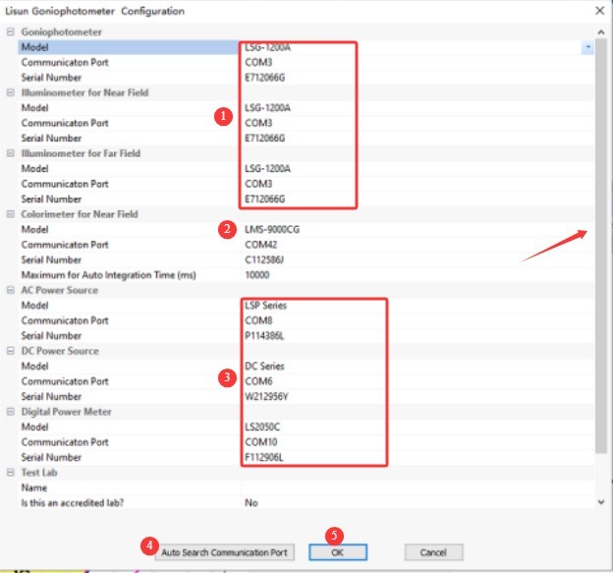Select Digital Power Meter serial F112906L
613x573 pixels.
pyautogui.click(x=264, y=458)
